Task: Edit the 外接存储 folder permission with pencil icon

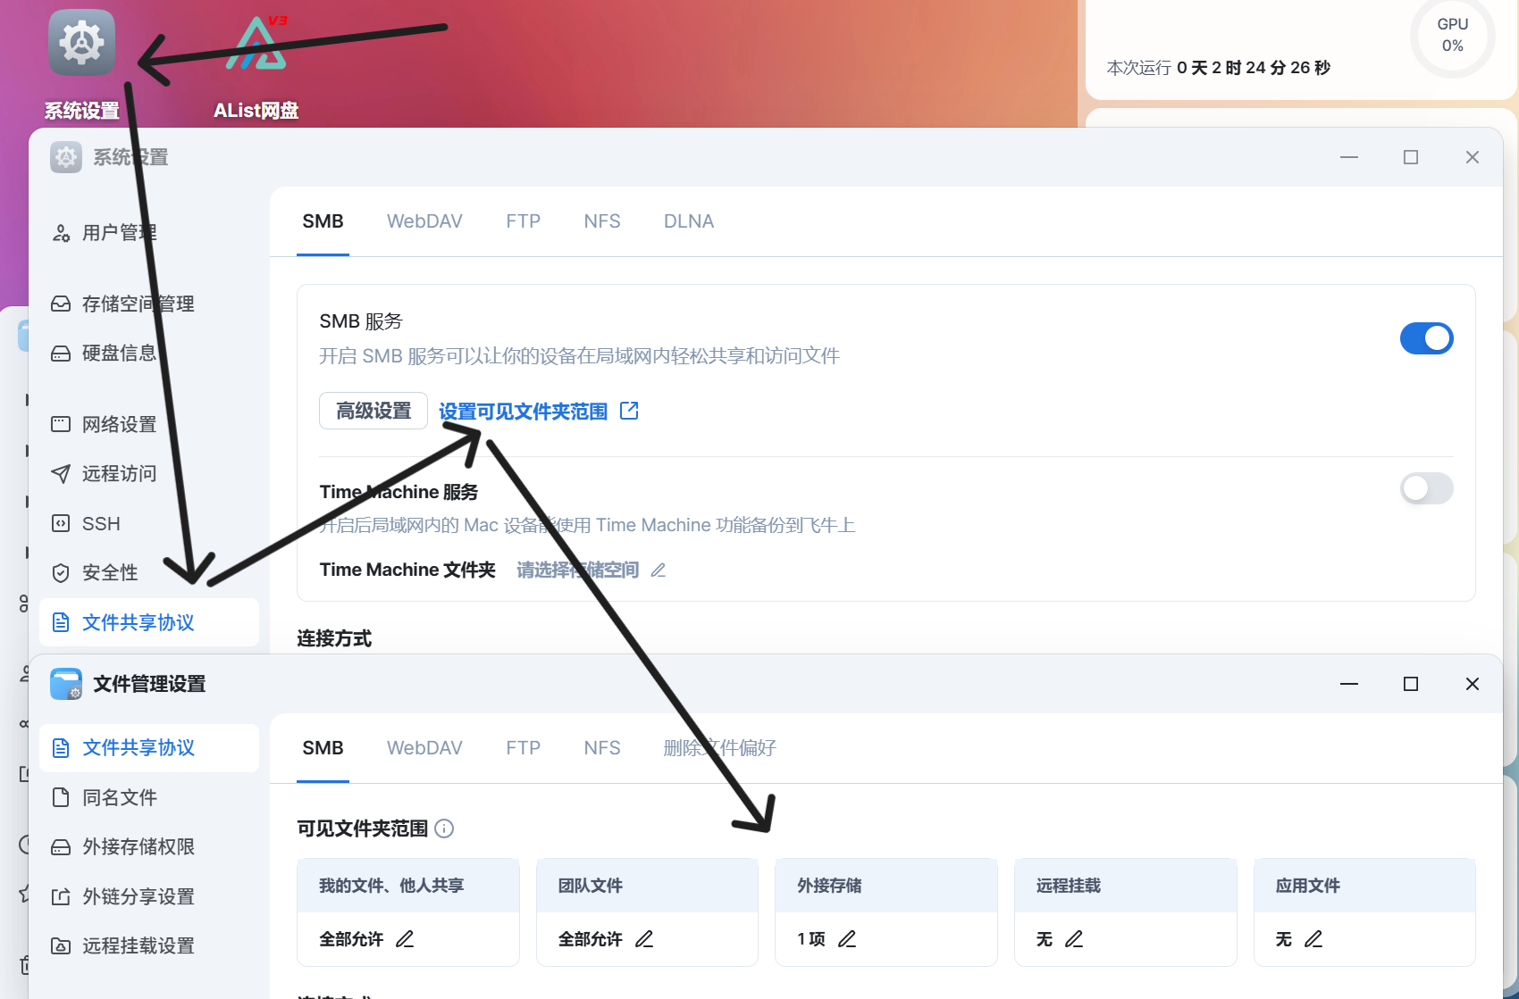Action: [x=847, y=939]
